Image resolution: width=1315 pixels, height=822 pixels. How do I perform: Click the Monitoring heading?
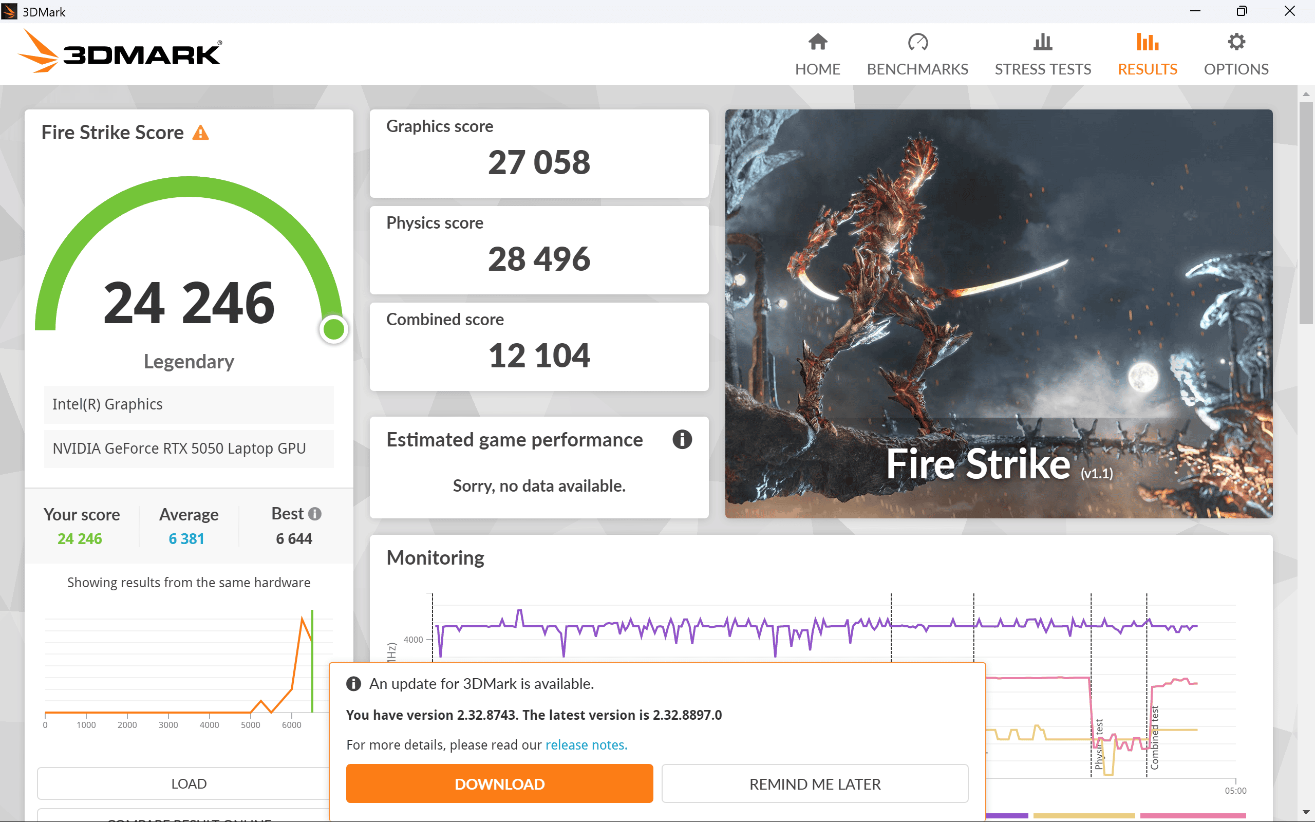click(435, 558)
